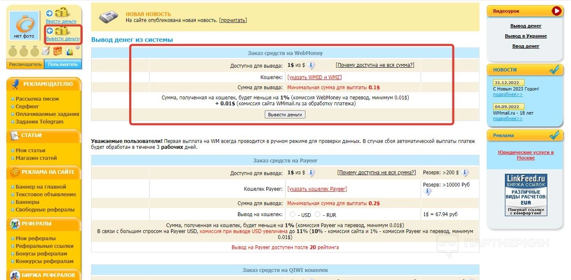This screenshot has width=571, height=280.
Task: Open Серфинг menu item
Action: click(x=28, y=107)
